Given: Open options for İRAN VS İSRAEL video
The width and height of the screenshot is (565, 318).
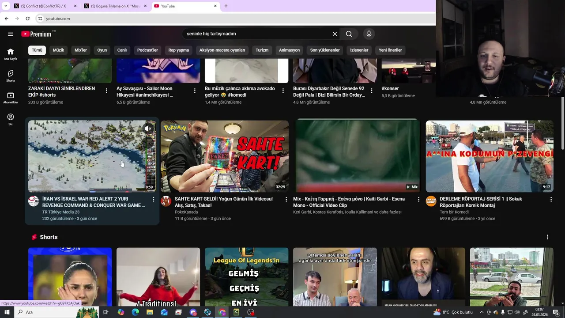Looking at the screenshot, I should (x=154, y=200).
